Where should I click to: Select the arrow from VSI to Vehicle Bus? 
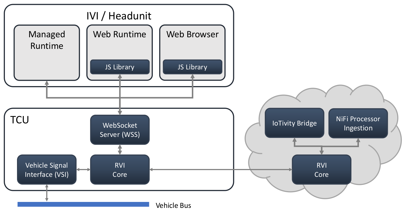47,193
